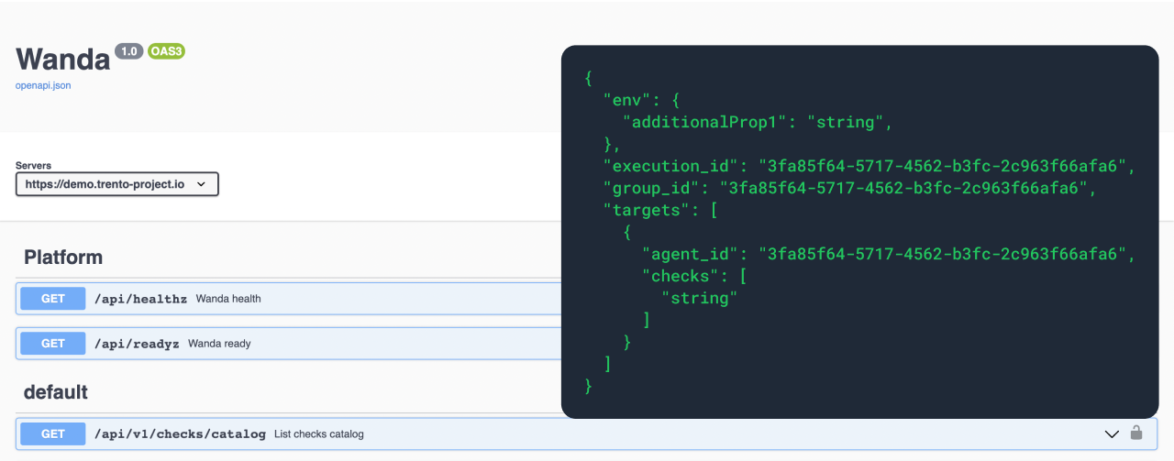Click the Wanda ready description
1174x461 pixels.
coord(219,344)
